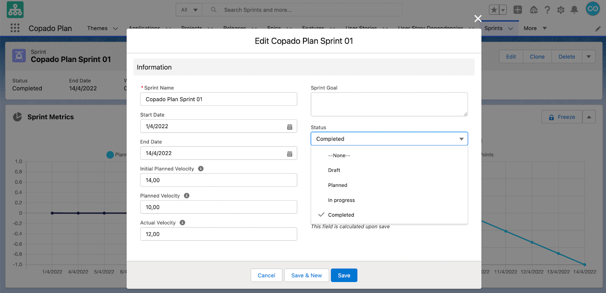Select the --None-- status option
This screenshot has height=293, width=606.
tap(389, 155)
